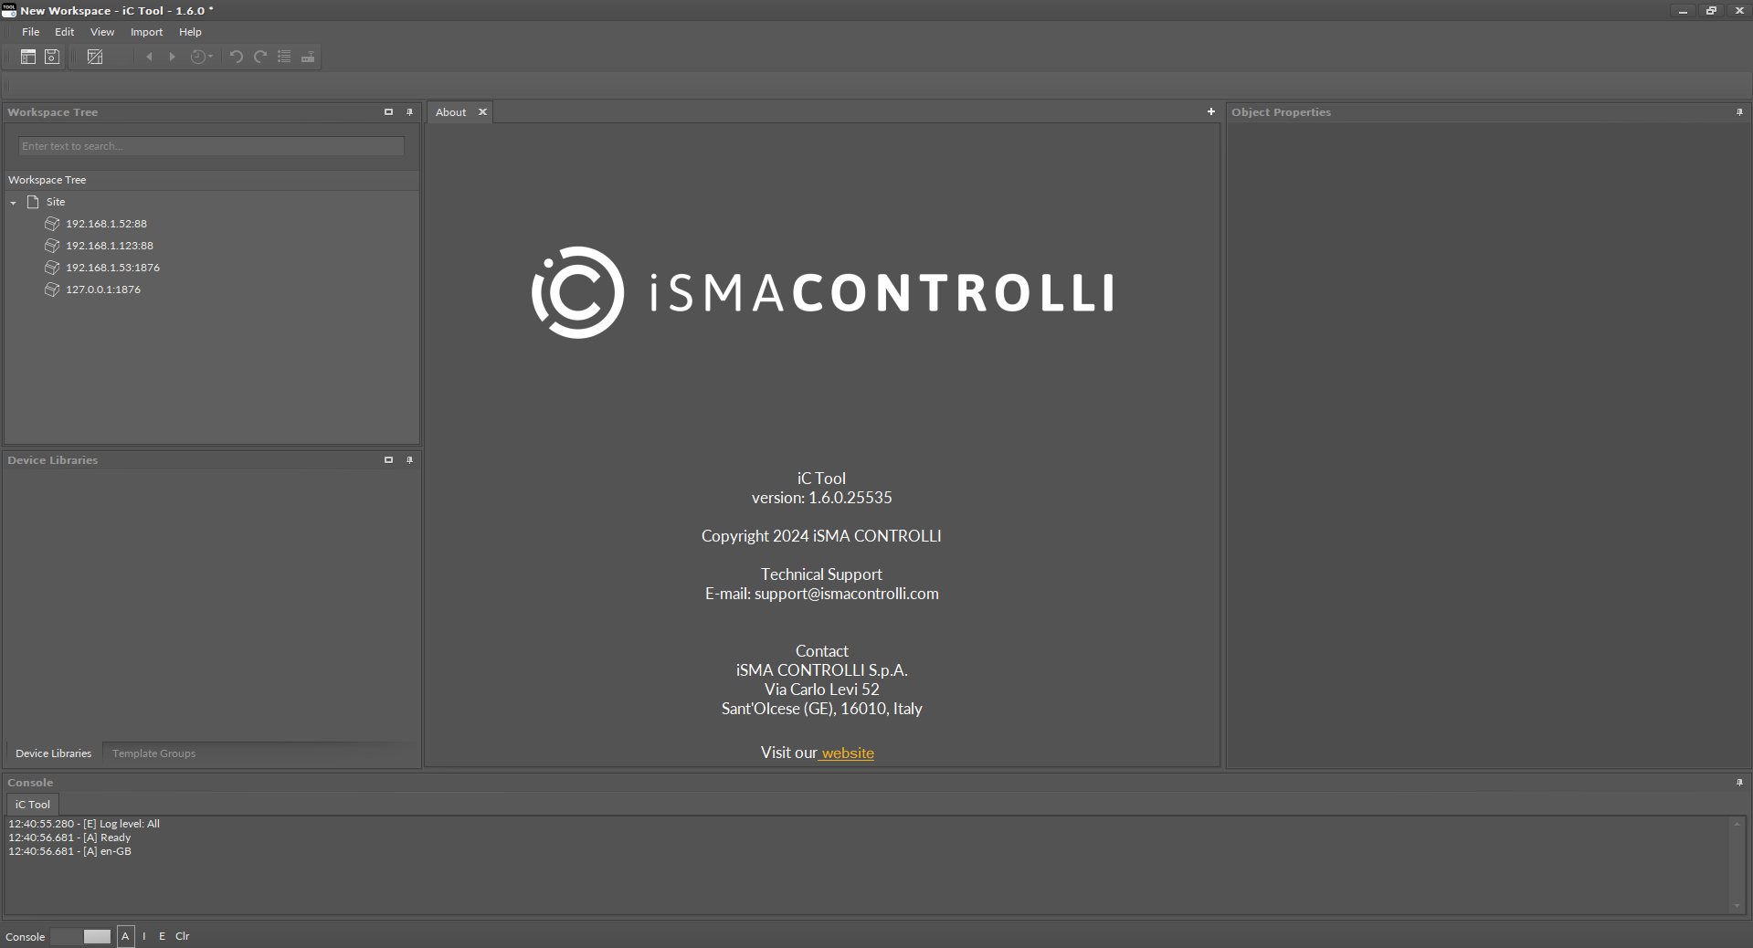Enable the A log level filter
Image resolution: width=1753 pixels, height=948 pixels.
[x=126, y=936]
